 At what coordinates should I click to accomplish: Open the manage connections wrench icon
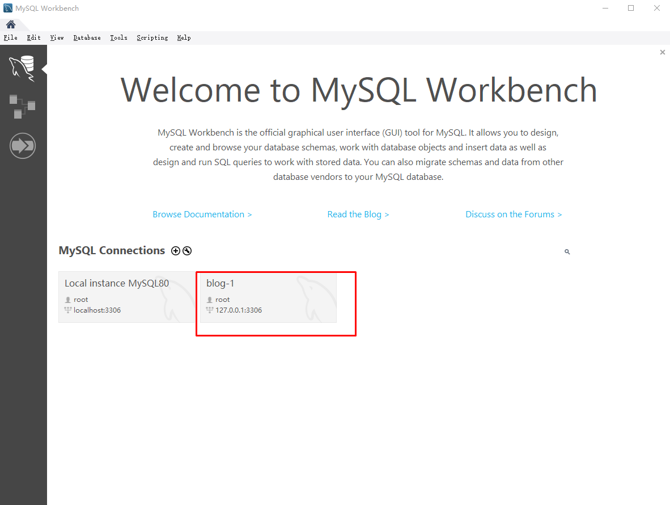(x=187, y=251)
